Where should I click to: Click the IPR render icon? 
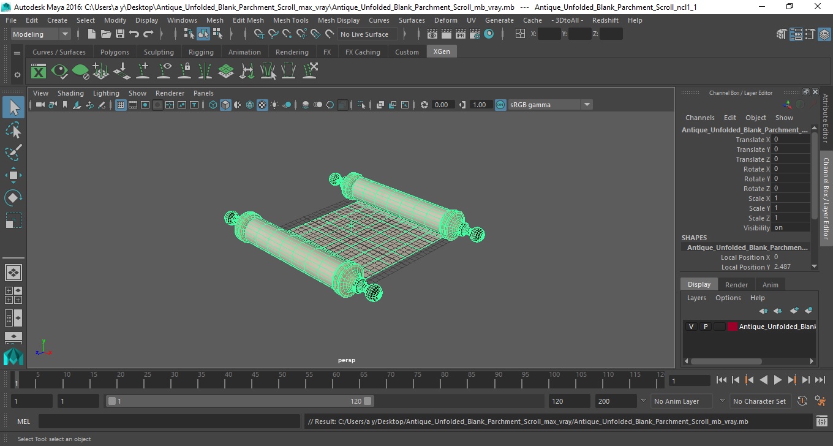461,34
